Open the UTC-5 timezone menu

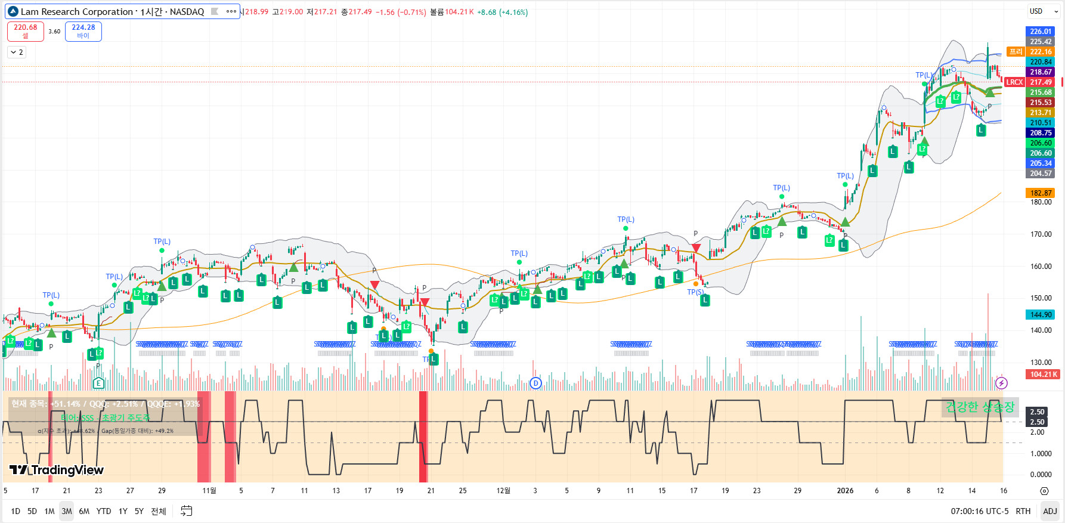[980, 511]
